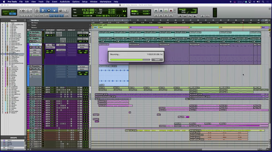Enable Slip edit mode
This screenshot has width=272, height=152.
[x=6, y=14]
